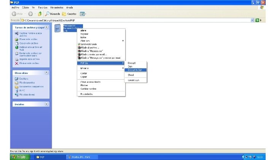Image resolution: width=274 pixels, height=160 pixels.
Task: Expand the Detalles panel
Action: [x=46, y=104]
